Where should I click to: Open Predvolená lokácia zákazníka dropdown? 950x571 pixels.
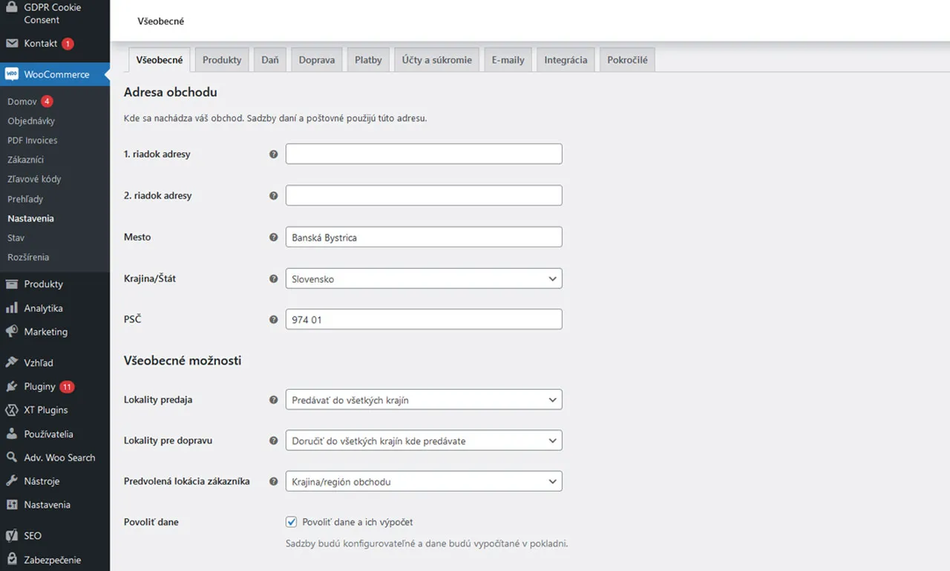[424, 481]
